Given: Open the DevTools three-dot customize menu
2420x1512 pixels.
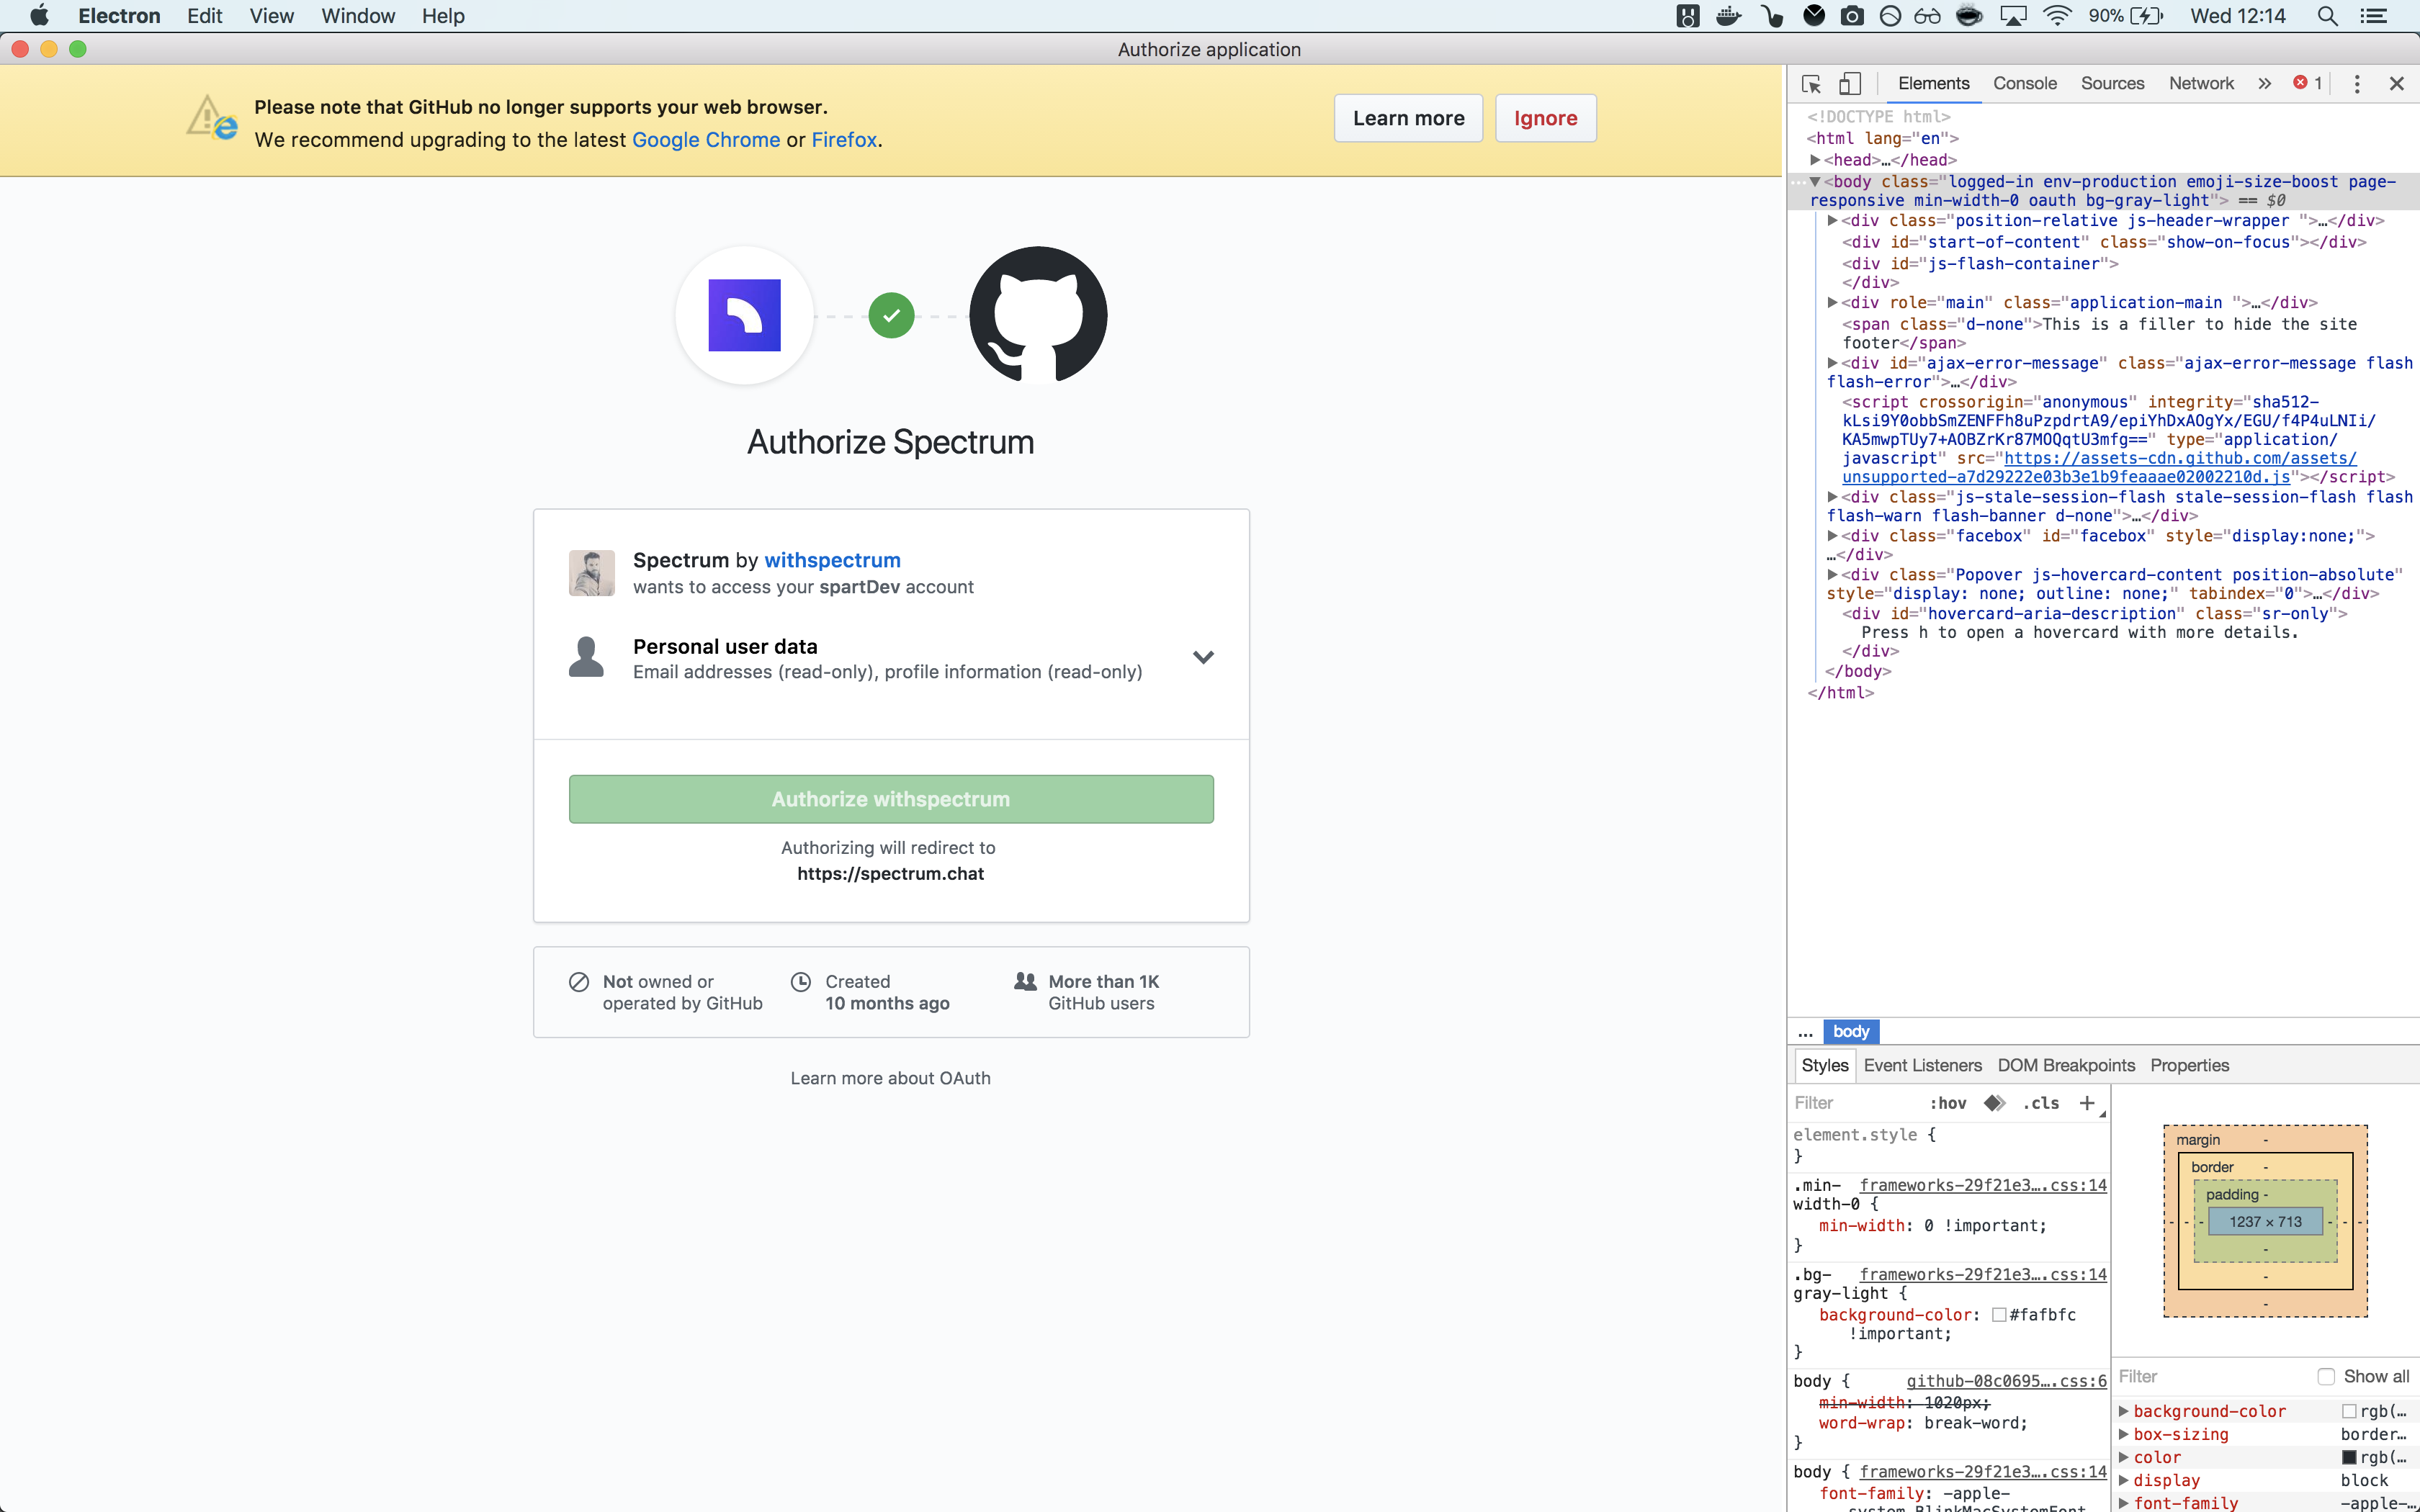Looking at the screenshot, I should tap(2357, 84).
